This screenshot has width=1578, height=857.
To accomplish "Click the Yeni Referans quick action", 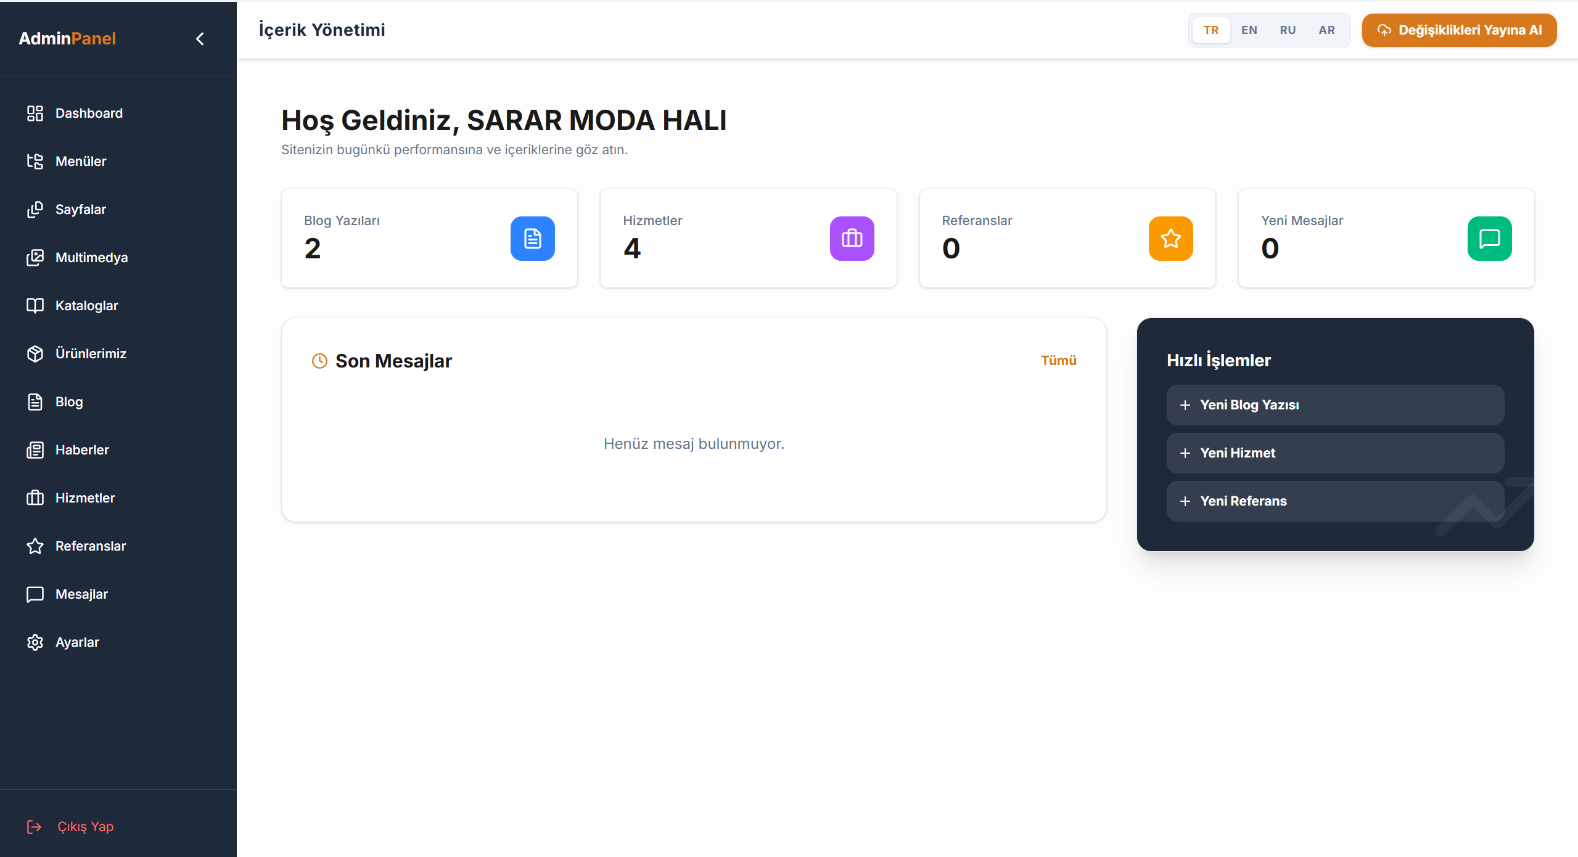I will 1335,501.
